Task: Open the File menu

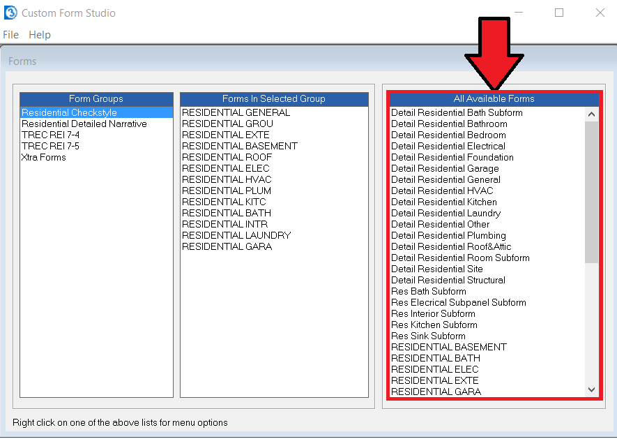Action: 10,35
